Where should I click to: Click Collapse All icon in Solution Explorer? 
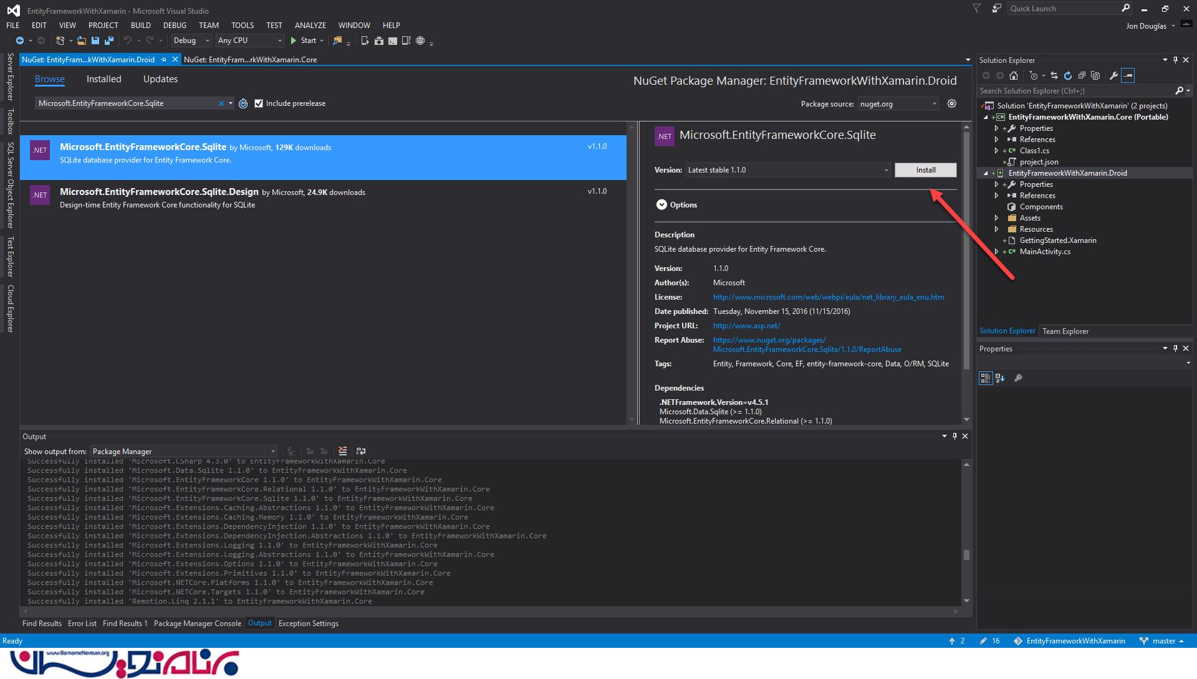1081,75
